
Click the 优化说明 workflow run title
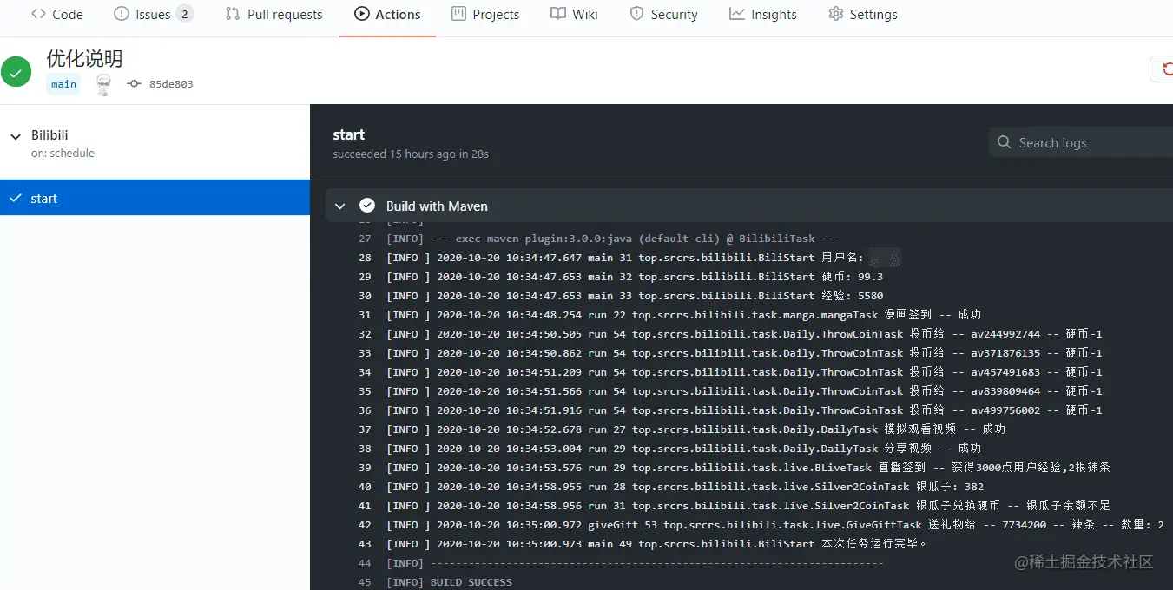pos(84,58)
